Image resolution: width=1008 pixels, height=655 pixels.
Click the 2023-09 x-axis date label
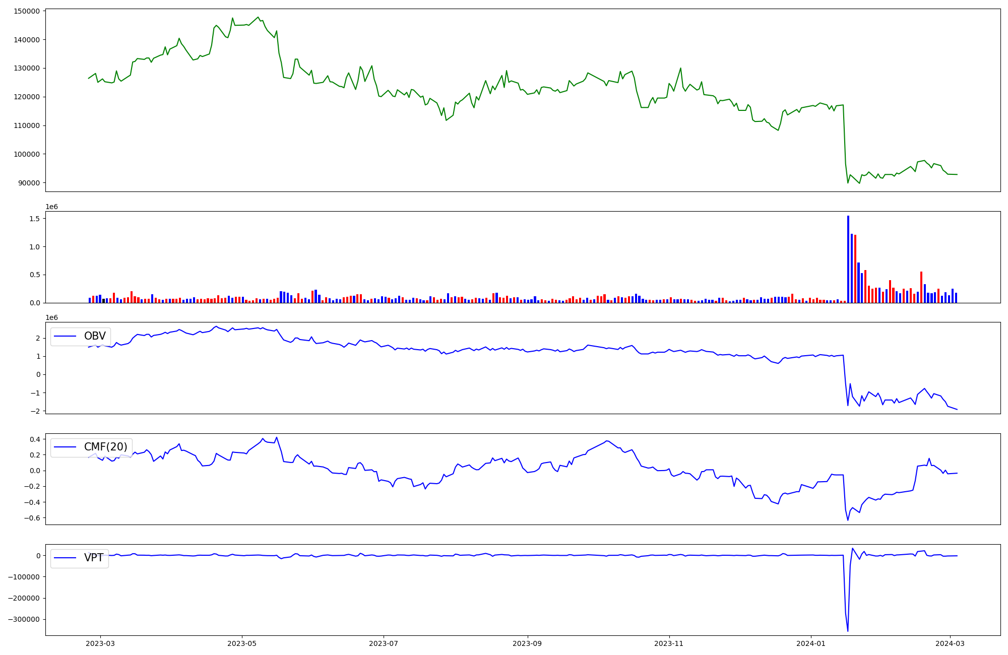(528, 643)
